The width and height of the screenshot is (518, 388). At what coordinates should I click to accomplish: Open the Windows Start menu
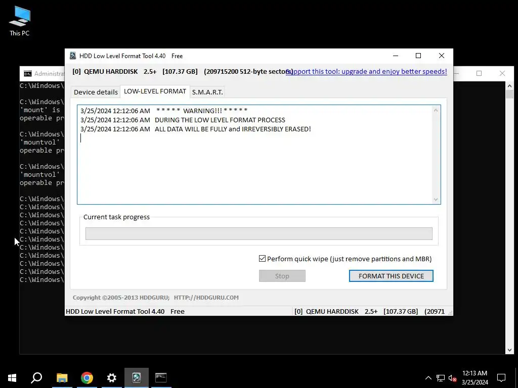[12, 378]
